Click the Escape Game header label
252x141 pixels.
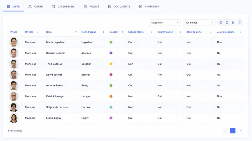136,32
